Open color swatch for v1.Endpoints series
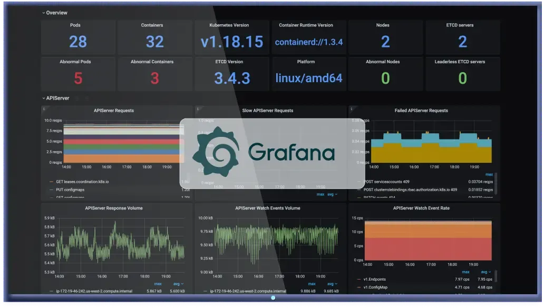The width and height of the screenshot is (544, 308). point(359,280)
